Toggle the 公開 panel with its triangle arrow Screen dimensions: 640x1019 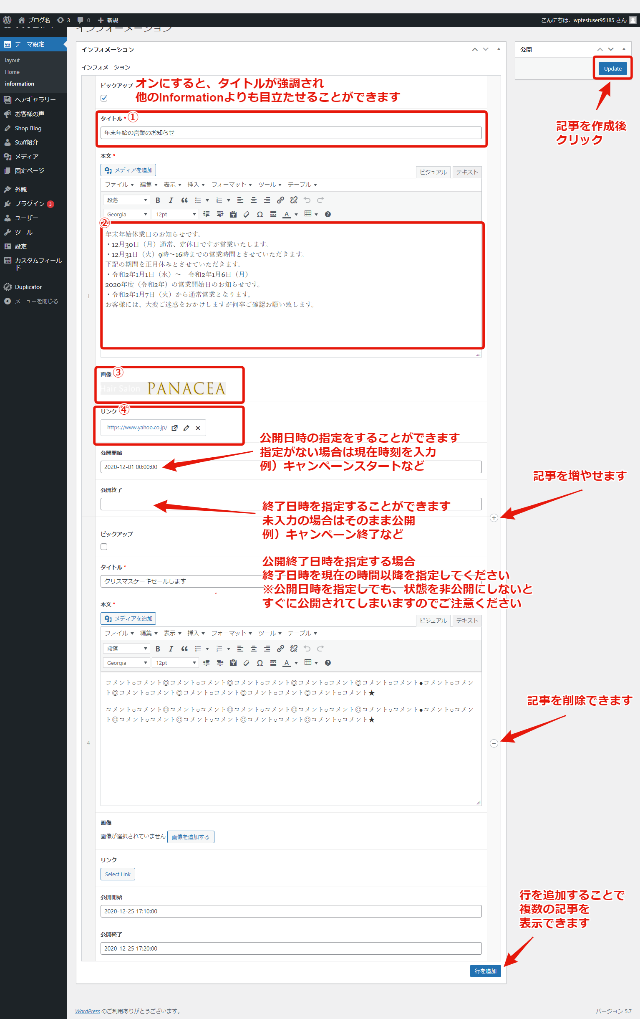[x=623, y=50]
